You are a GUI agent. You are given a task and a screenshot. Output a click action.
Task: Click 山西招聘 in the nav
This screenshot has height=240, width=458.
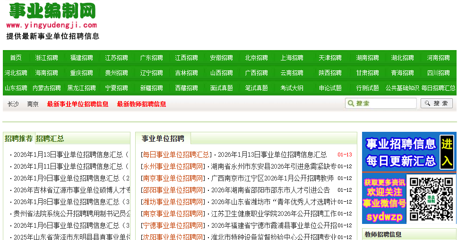point(221,73)
